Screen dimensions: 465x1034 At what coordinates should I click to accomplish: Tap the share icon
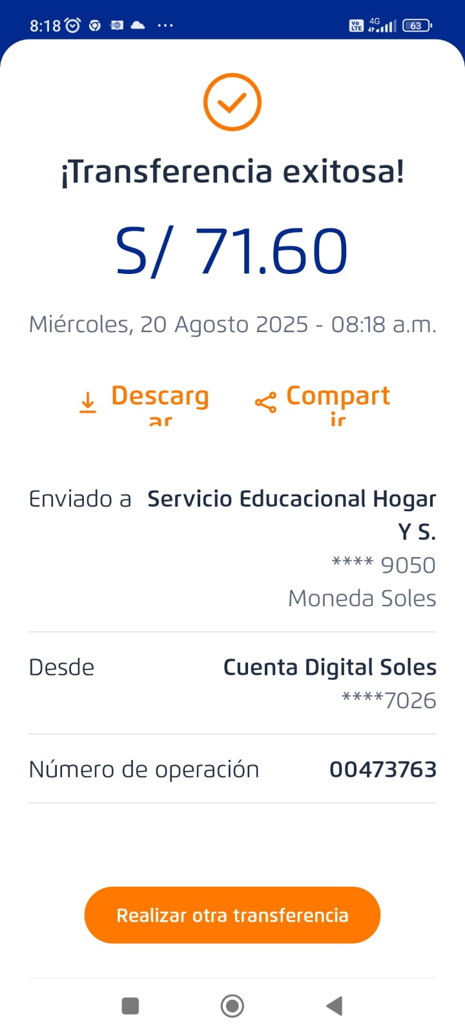tap(265, 403)
